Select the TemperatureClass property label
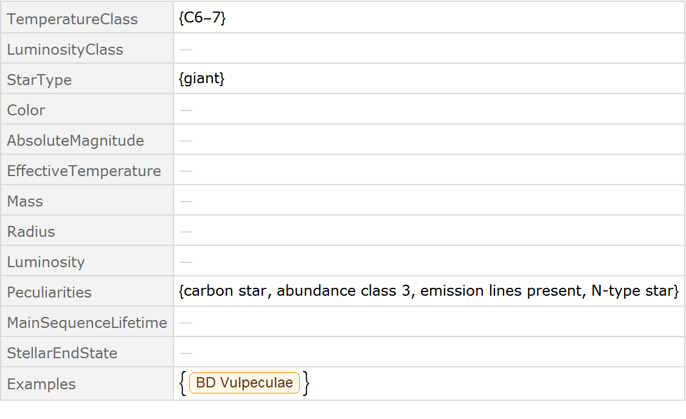 coord(72,19)
